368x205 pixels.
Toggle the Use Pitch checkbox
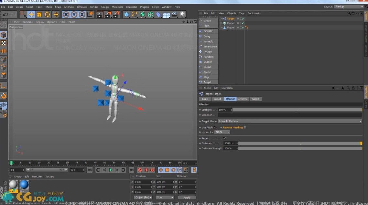[x=215, y=128]
